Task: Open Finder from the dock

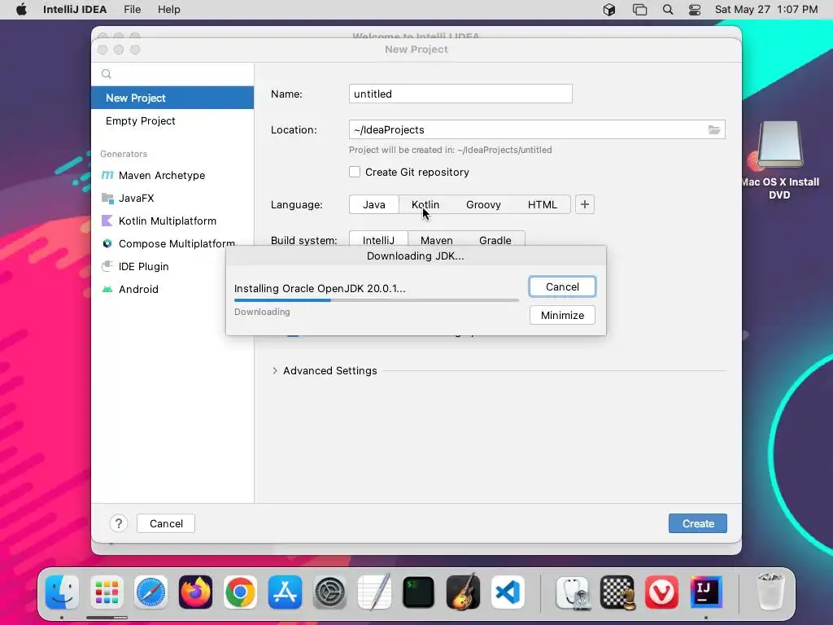Action: coord(62,592)
